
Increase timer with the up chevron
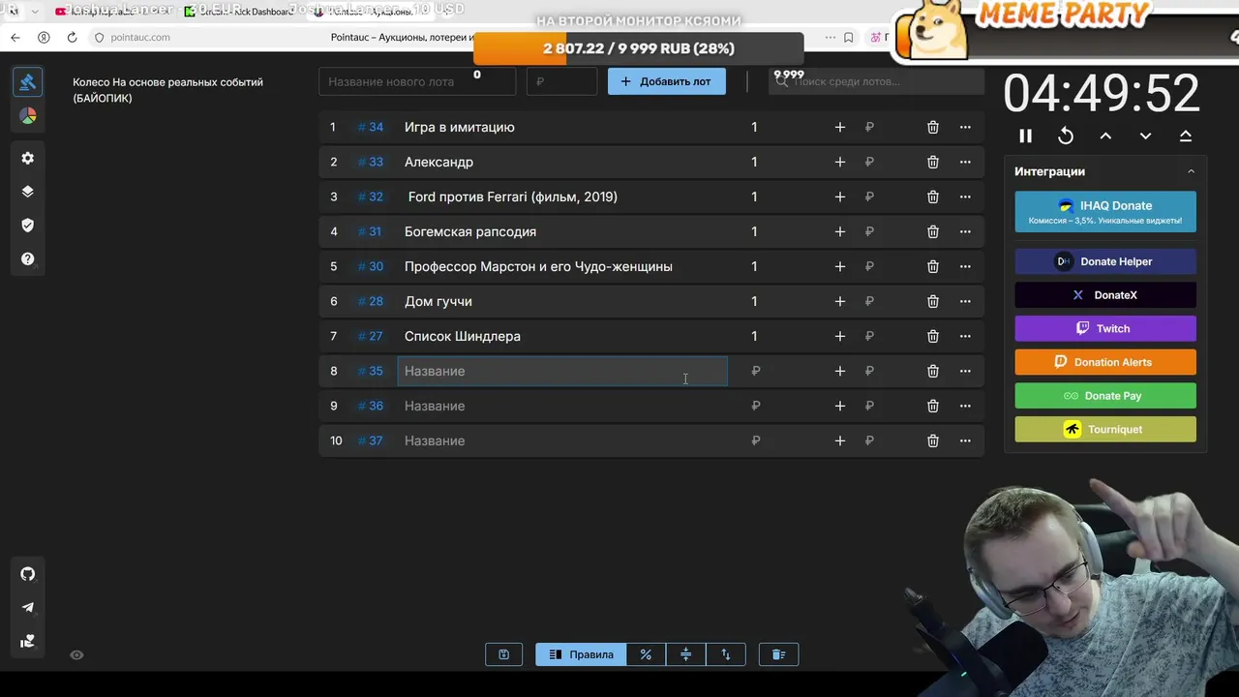click(x=1105, y=136)
